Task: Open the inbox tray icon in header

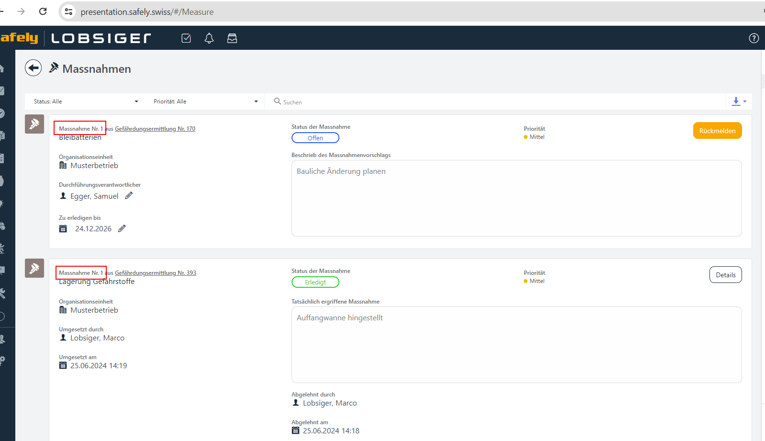Action: (x=232, y=38)
